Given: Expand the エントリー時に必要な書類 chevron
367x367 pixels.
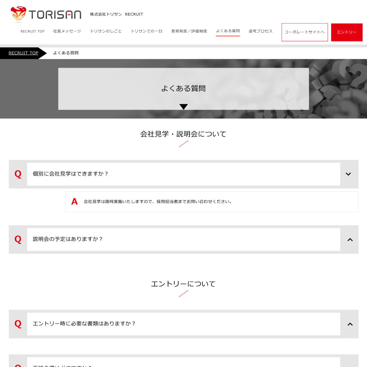Looking at the screenshot, I should pyautogui.click(x=350, y=324).
